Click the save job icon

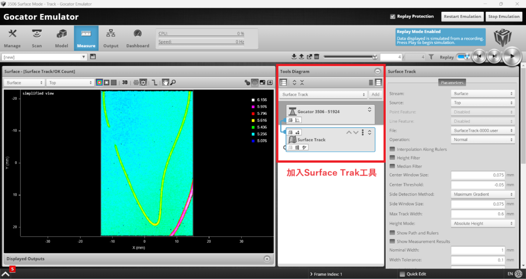coord(93,57)
